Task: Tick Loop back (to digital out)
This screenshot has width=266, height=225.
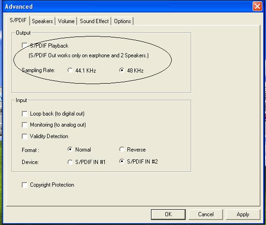Action: click(x=24, y=114)
